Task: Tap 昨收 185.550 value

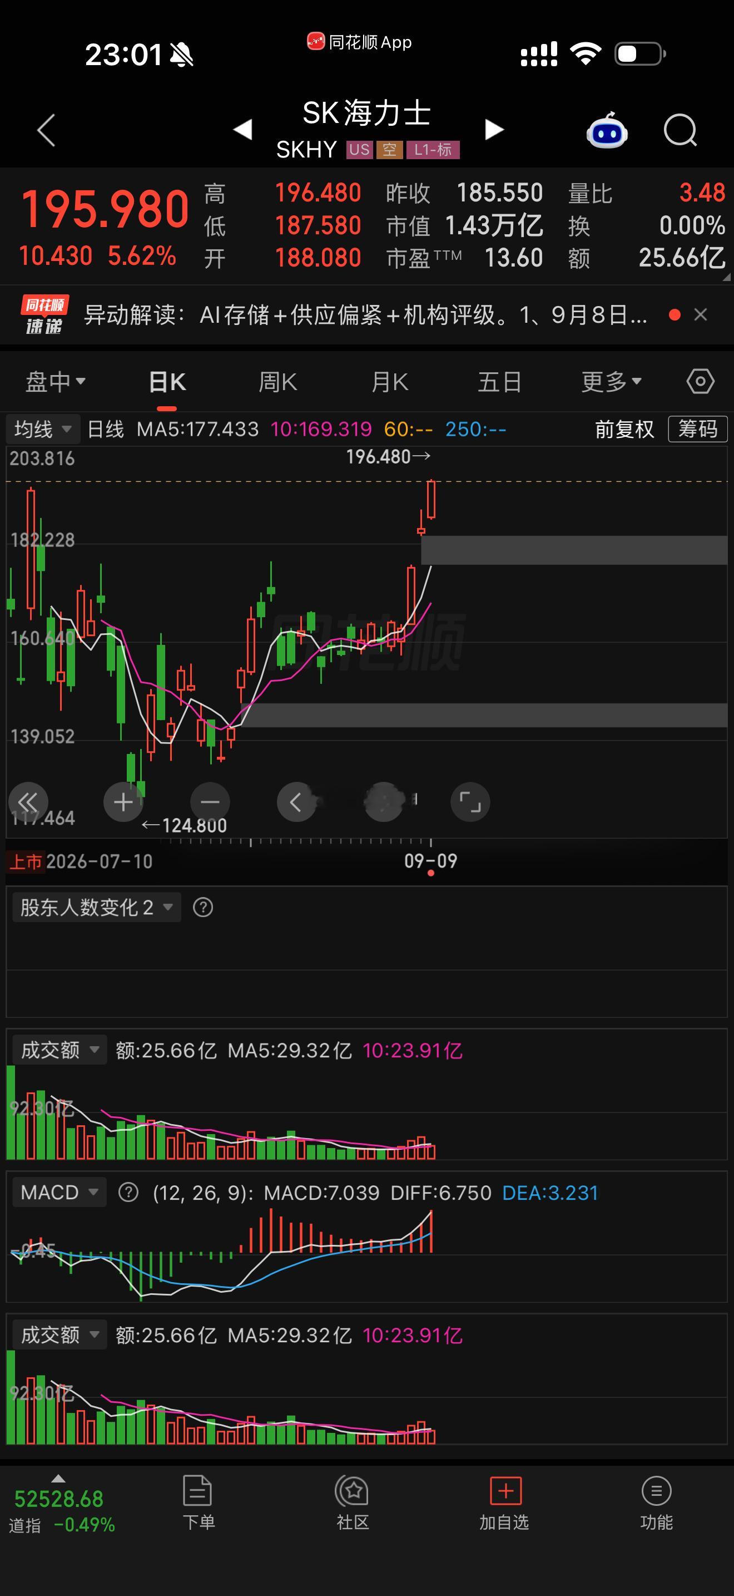Action: pos(499,193)
